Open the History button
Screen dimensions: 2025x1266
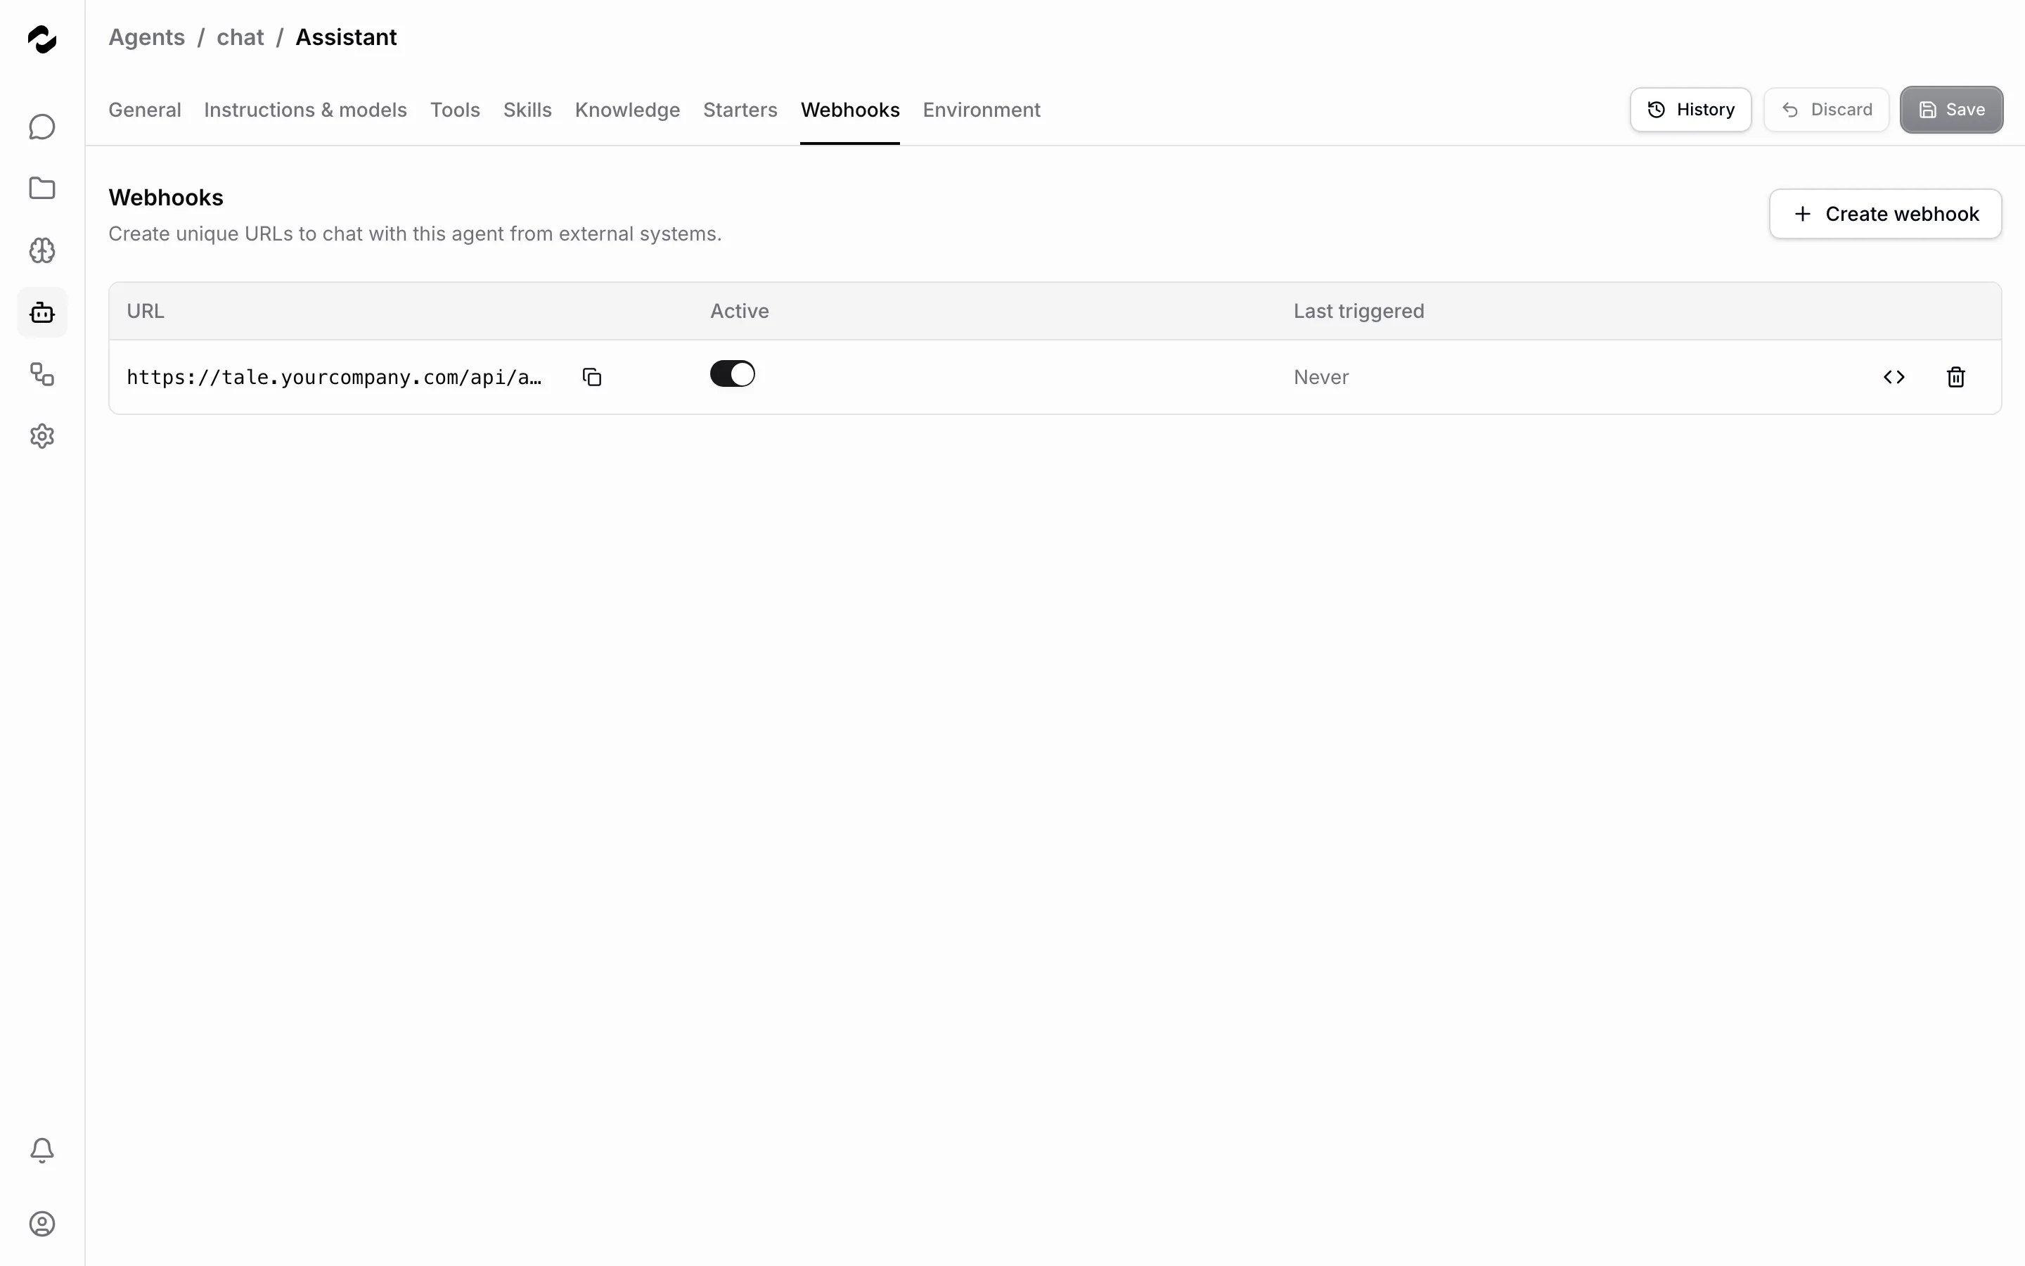(x=1690, y=110)
